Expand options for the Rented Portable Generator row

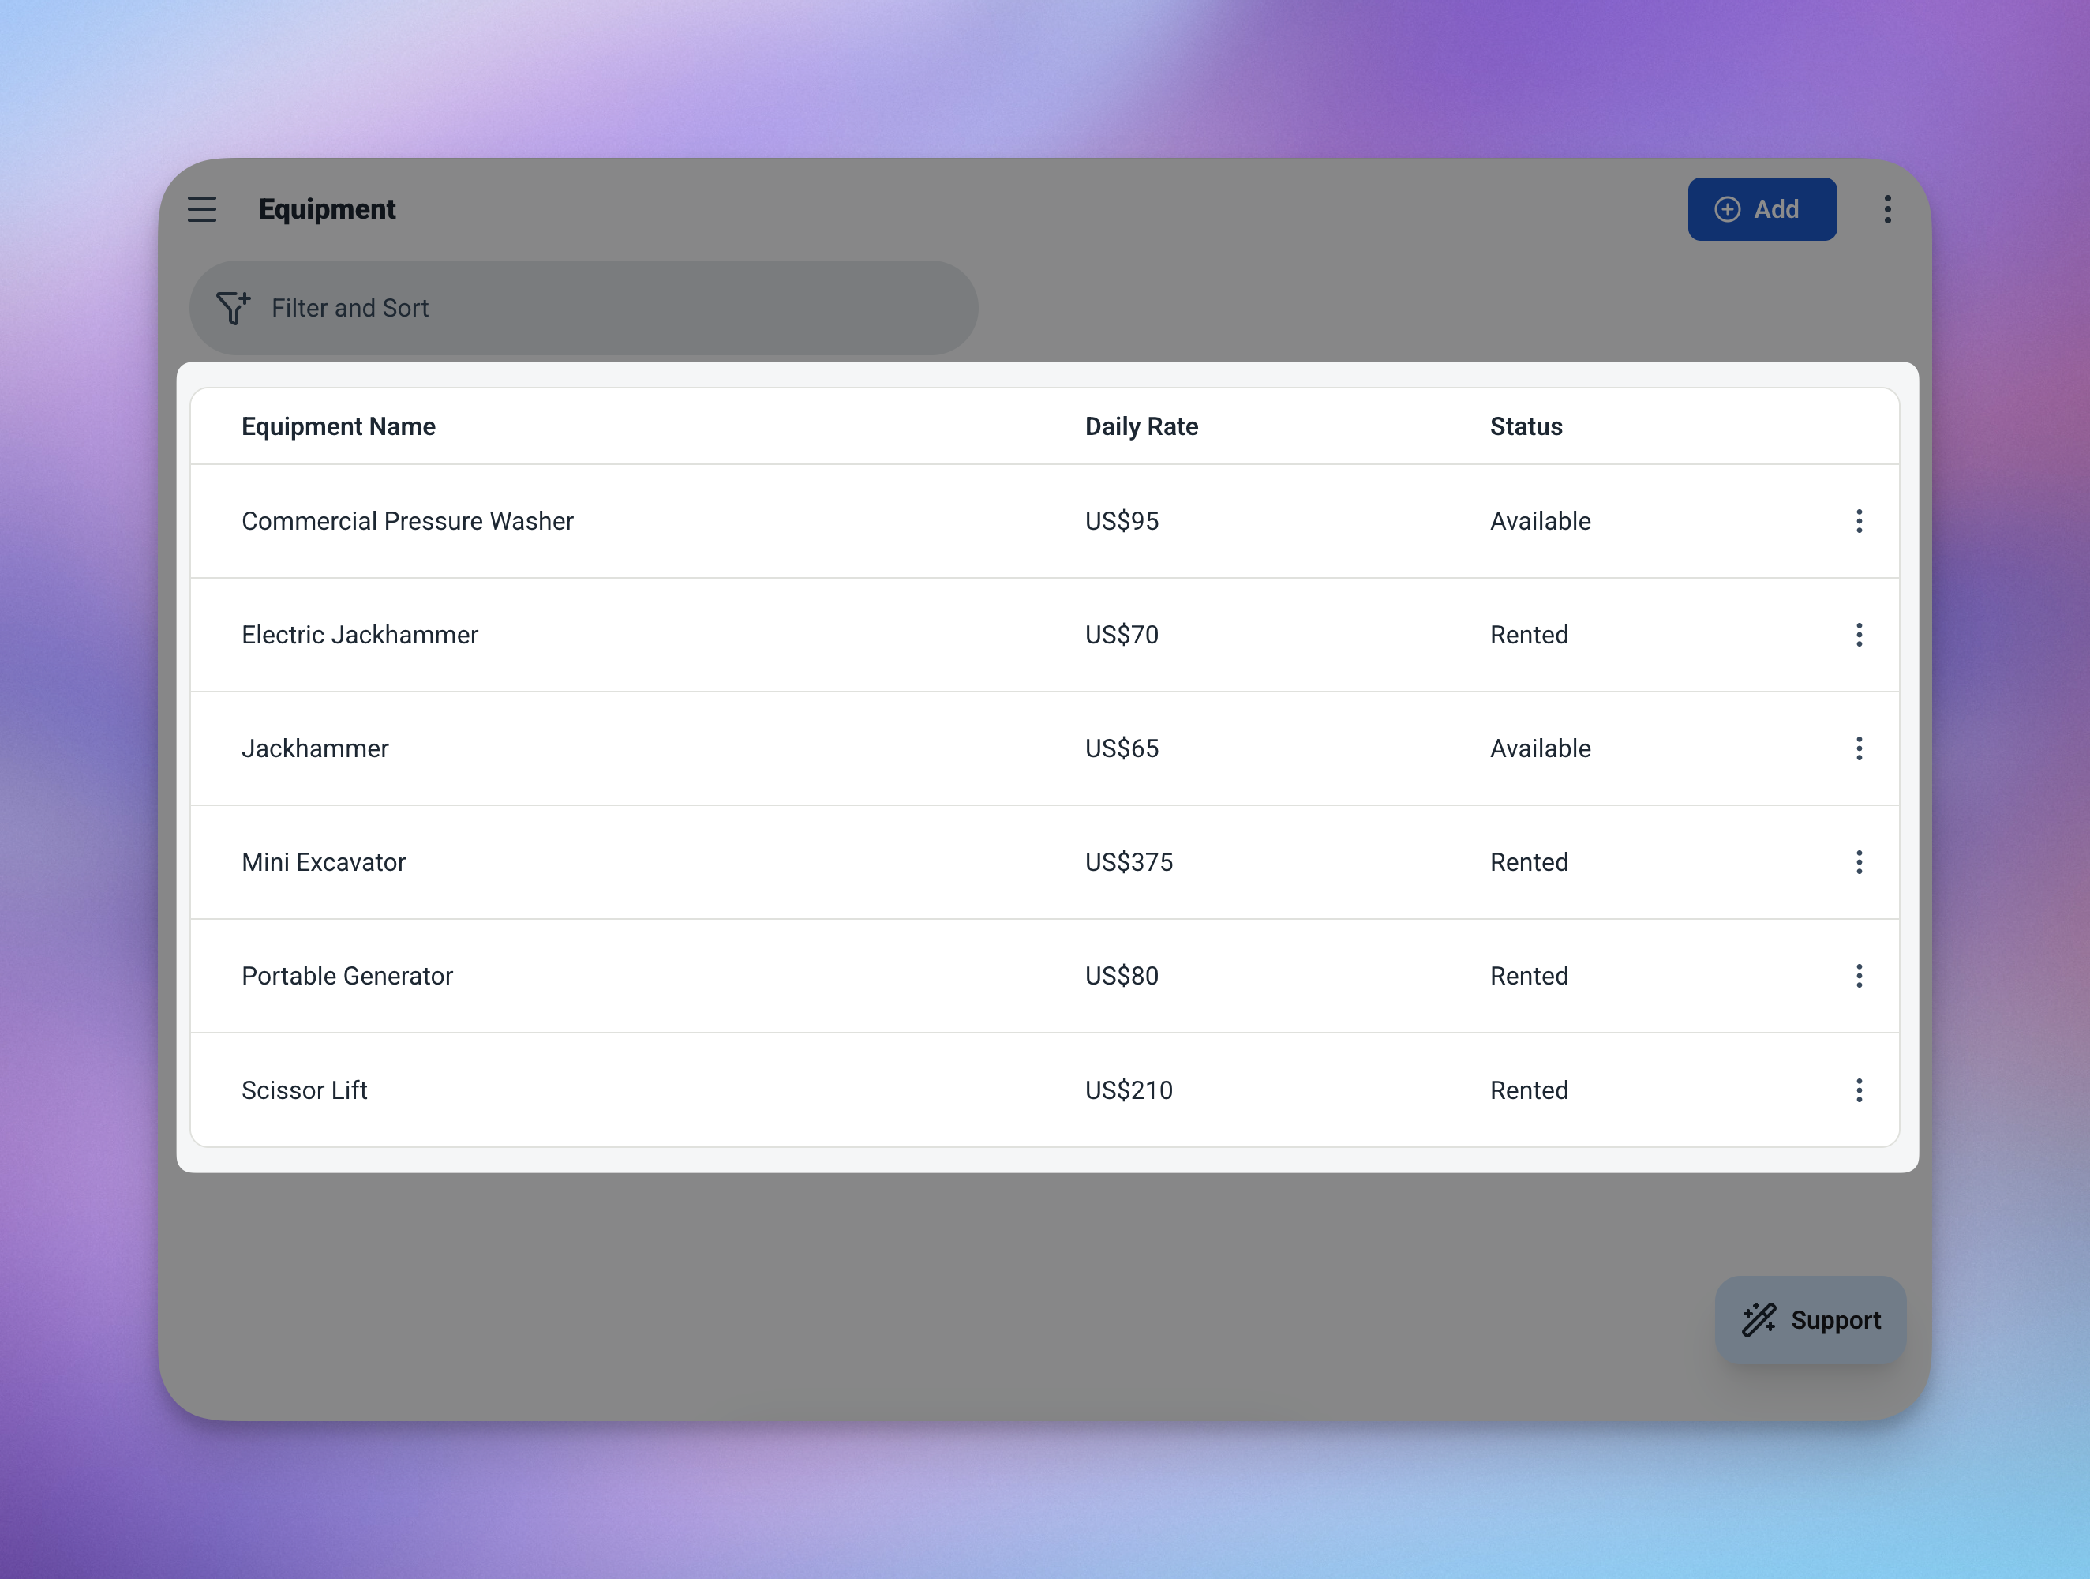(x=1859, y=975)
